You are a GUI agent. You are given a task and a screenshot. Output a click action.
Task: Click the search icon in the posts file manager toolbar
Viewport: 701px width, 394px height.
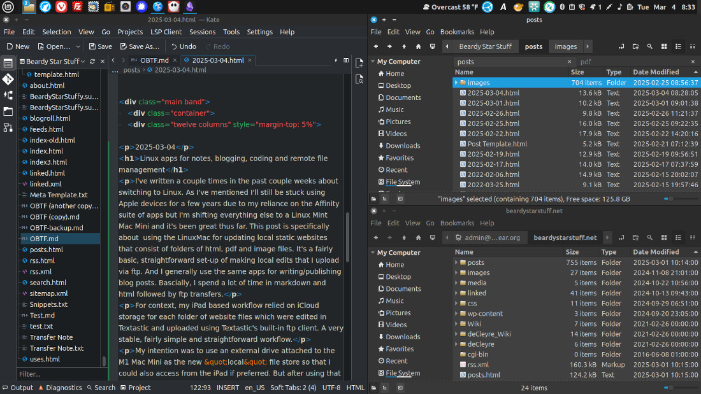pos(649,46)
